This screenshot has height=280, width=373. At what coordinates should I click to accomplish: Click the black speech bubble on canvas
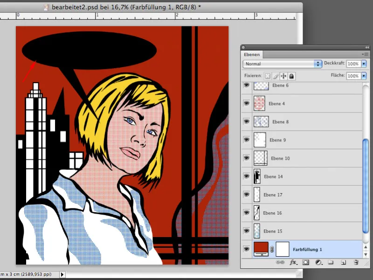point(89,50)
